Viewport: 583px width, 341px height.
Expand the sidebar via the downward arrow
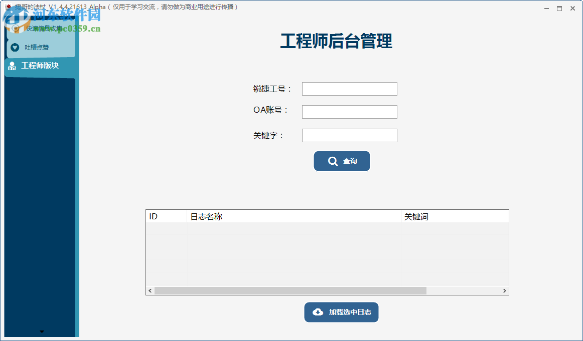click(42, 331)
